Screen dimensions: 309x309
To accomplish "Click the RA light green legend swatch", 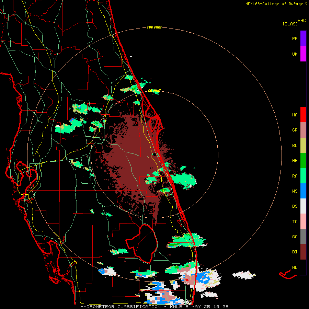I will [x=303, y=176].
